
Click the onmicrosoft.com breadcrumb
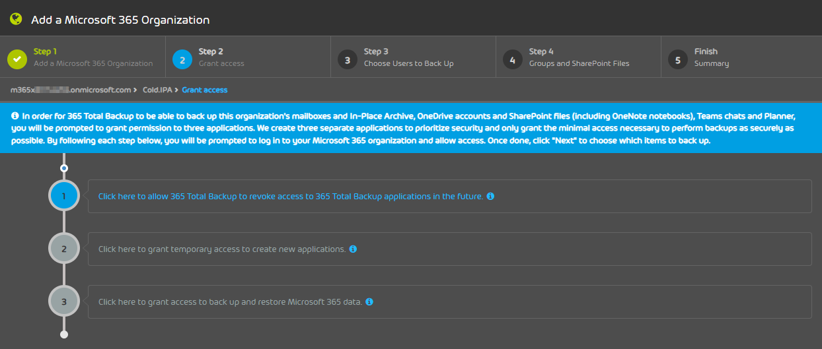pos(71,90)
